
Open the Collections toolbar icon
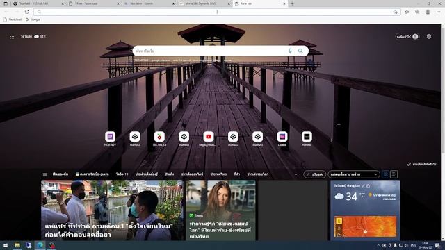(417, 12)
